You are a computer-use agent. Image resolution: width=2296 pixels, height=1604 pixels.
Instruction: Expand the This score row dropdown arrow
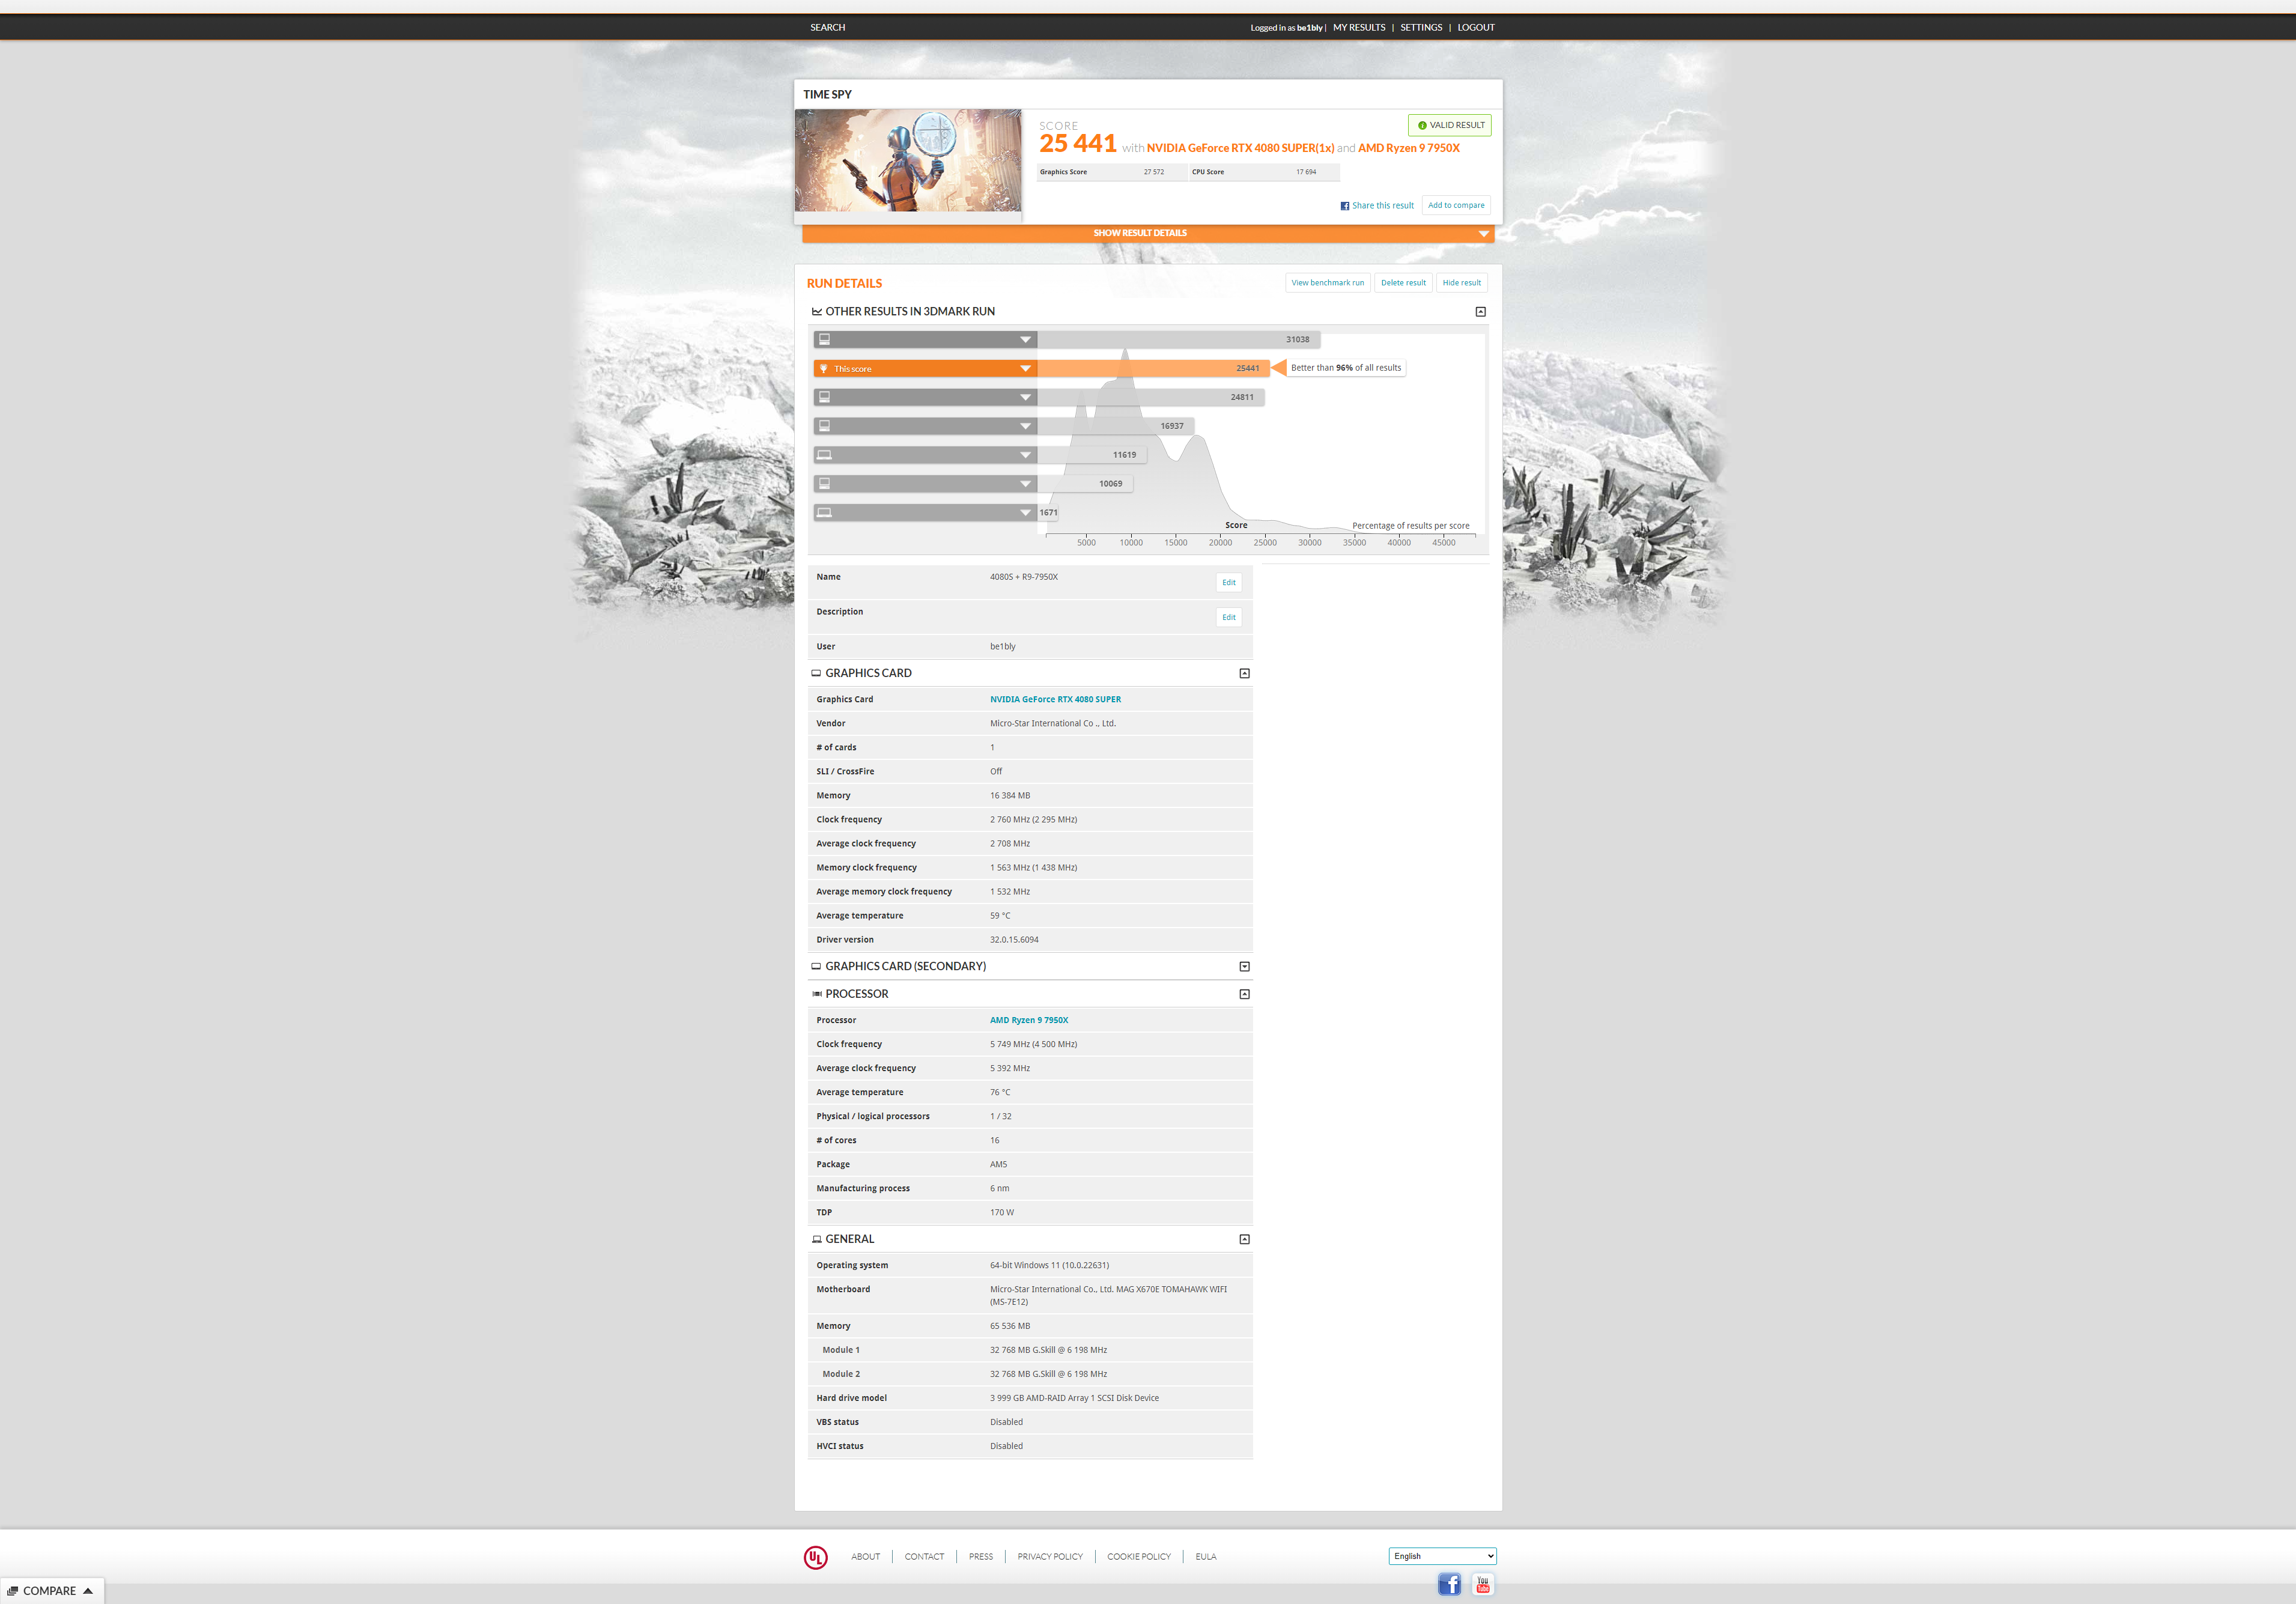[x=1025, y=369]
